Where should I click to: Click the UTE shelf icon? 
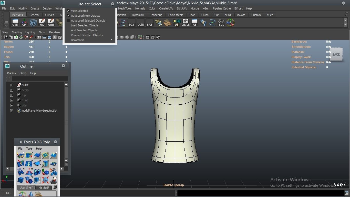(x=15, y=23)
